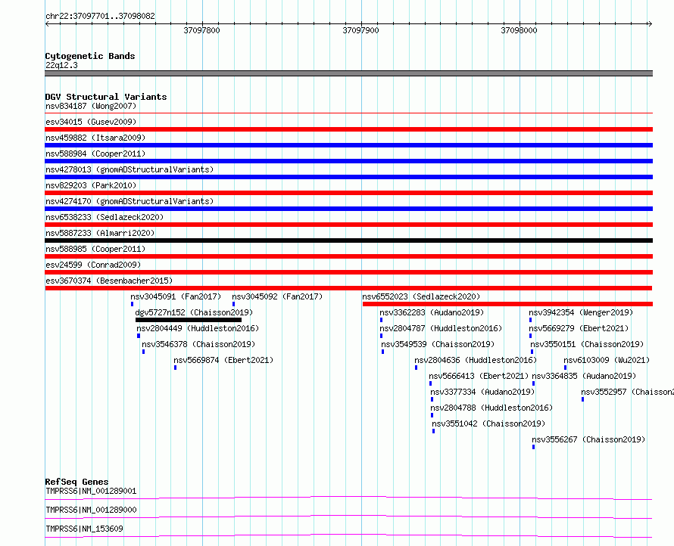
Task: Click the red bar under esv34015 (Gusev2009)
Action: [348, 129]
